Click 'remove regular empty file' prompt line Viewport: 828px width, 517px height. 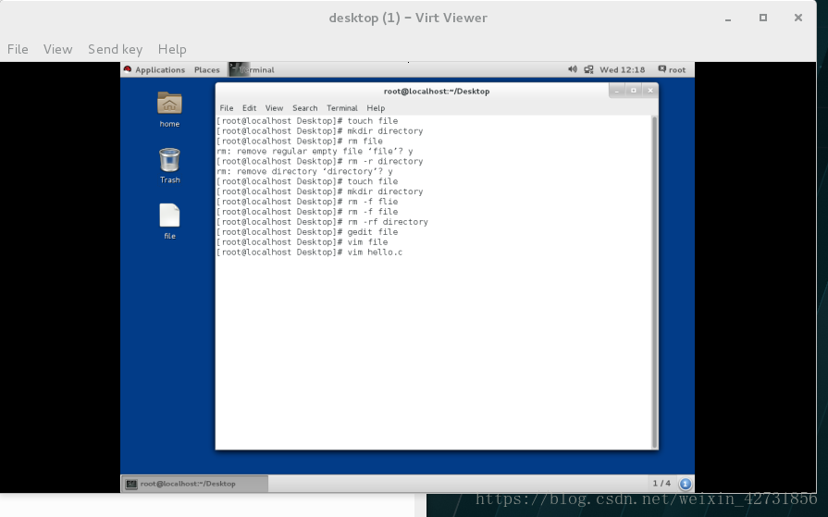pos(315,151)
